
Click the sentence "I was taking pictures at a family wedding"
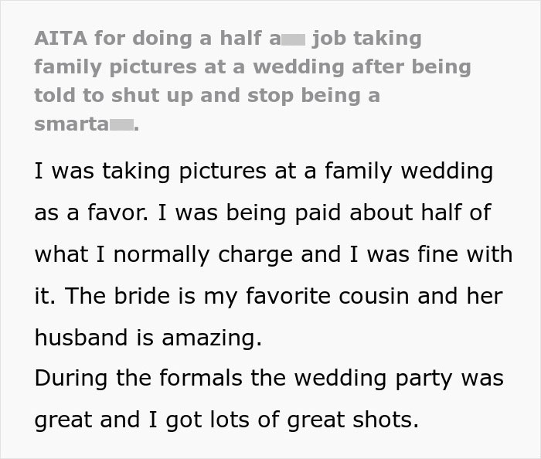(263, 171)
